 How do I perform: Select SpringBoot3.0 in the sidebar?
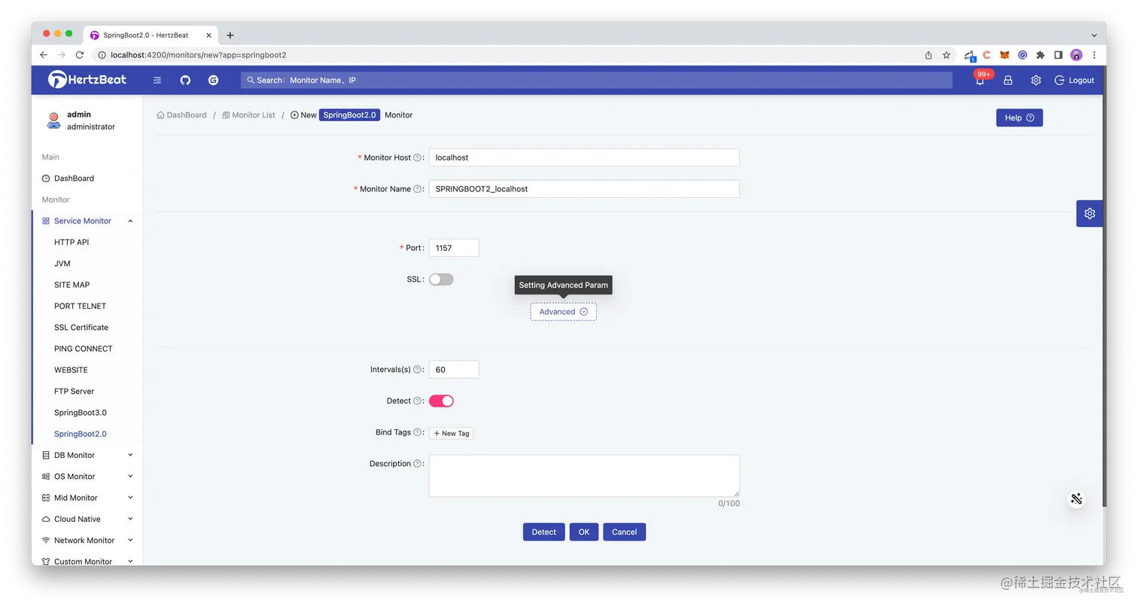pyautogui.click(x=81, y=413)
